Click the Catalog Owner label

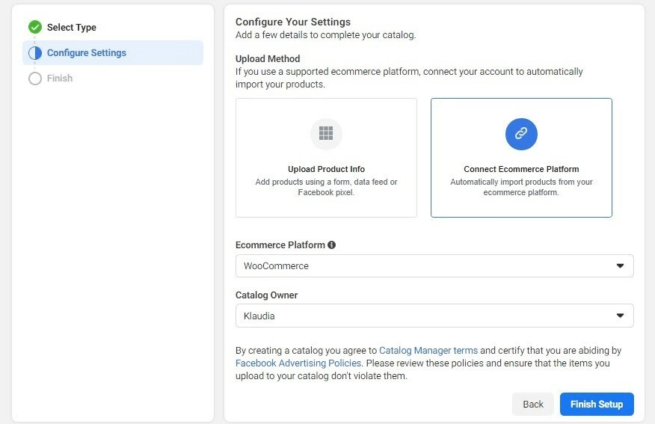click(x=266, y=295)
